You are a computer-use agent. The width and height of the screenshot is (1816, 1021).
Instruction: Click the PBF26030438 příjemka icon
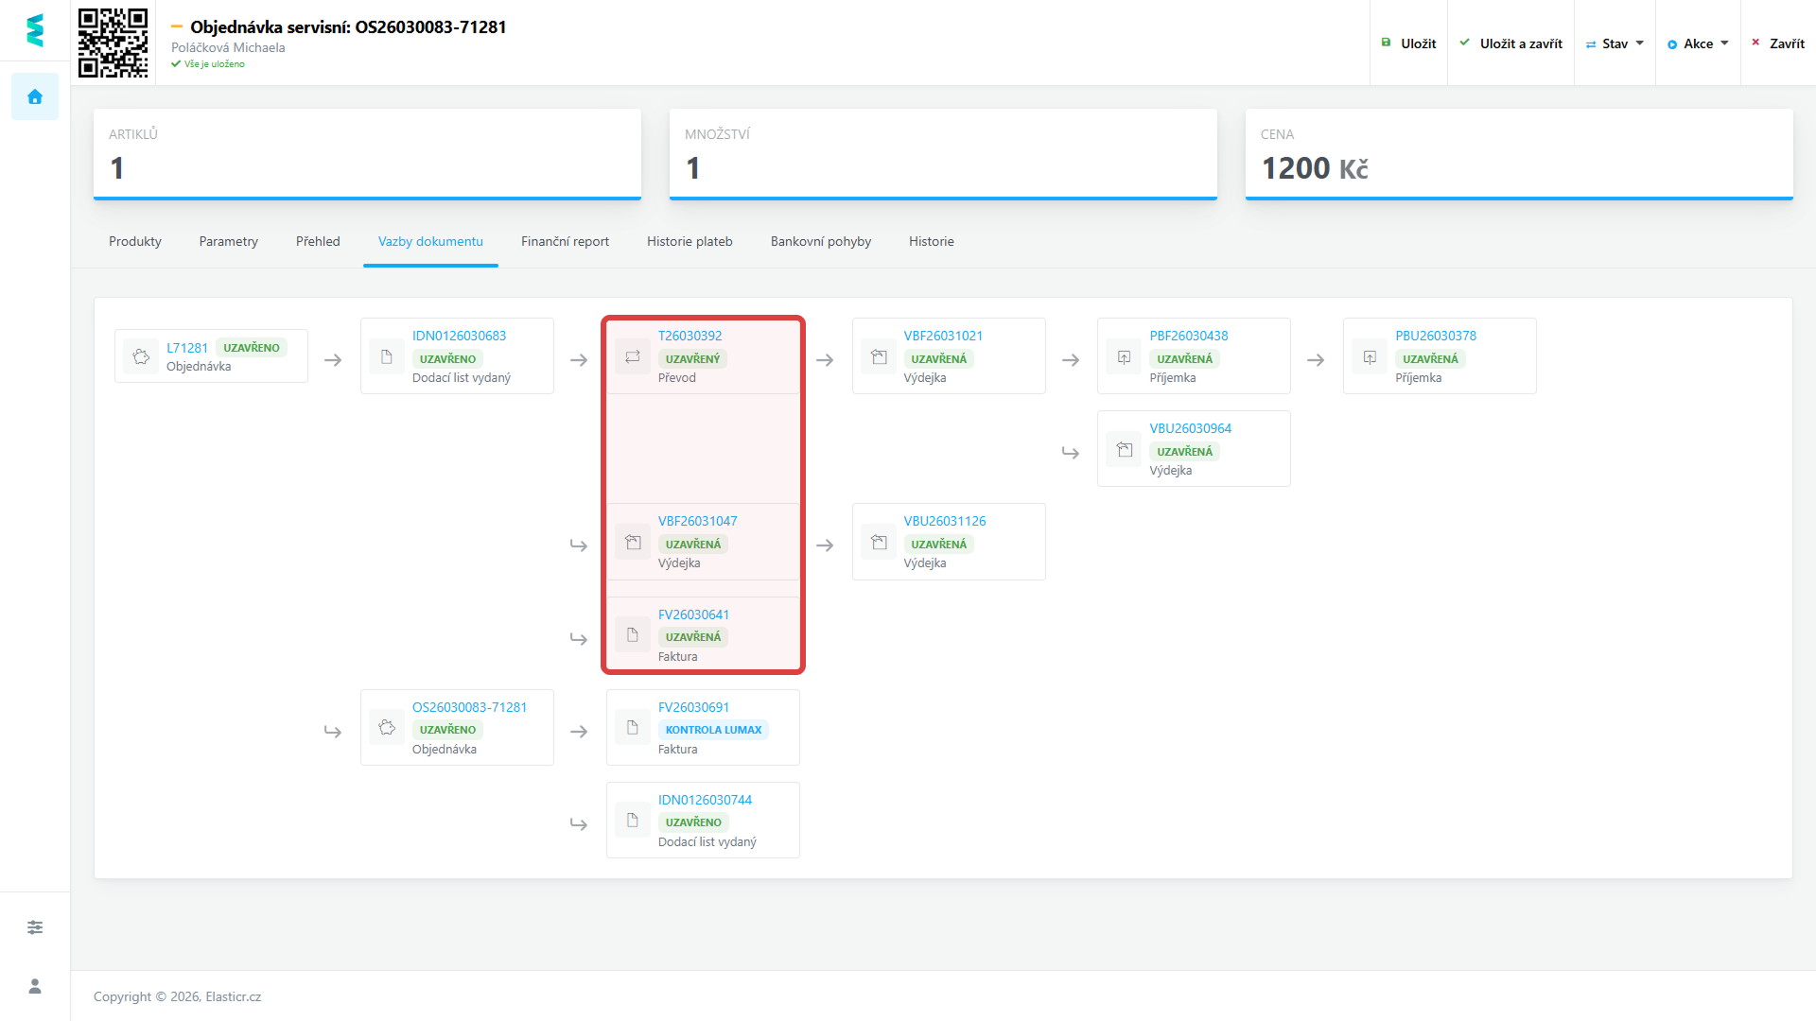point(1125,356)
